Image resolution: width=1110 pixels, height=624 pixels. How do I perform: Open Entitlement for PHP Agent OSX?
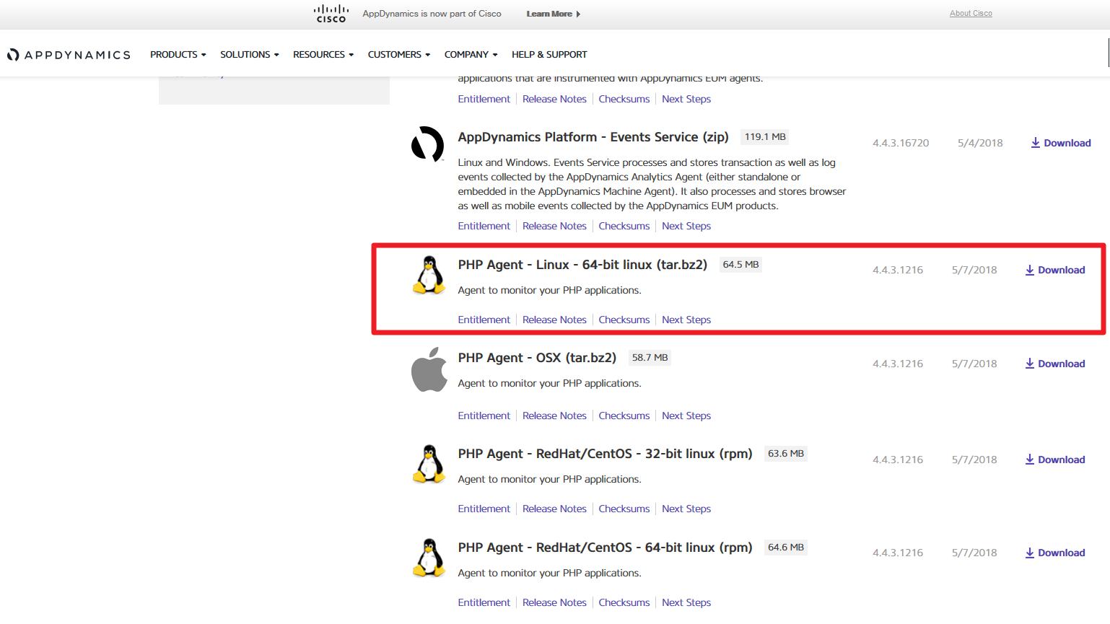484,416
